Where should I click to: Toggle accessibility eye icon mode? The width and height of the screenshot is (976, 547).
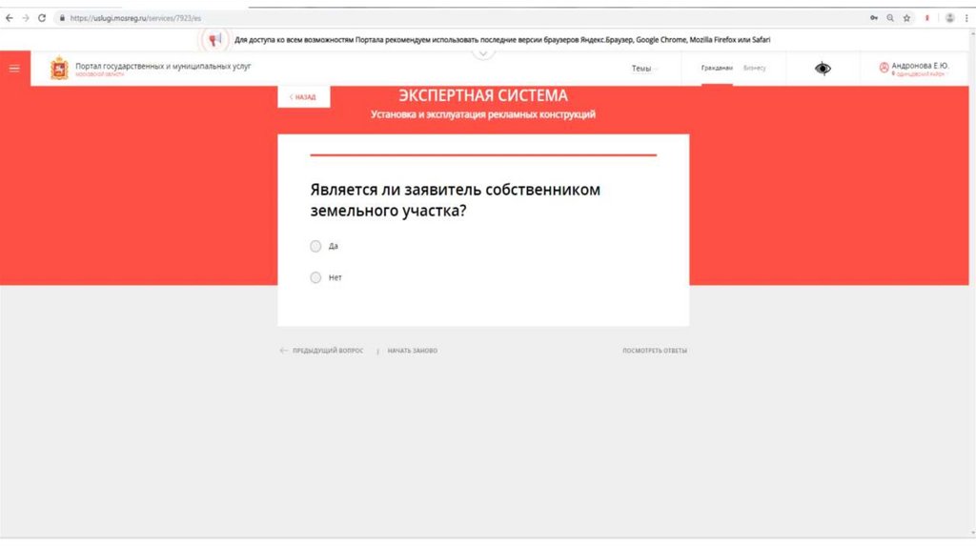click(x=823, y=69)
